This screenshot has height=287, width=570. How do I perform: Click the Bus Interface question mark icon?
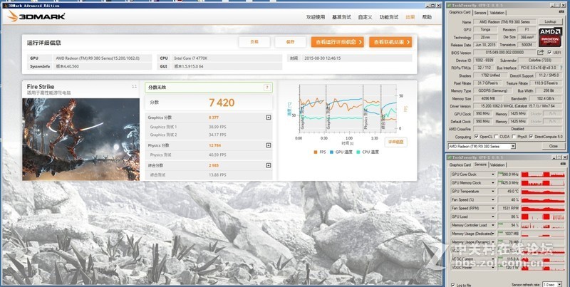561,68
